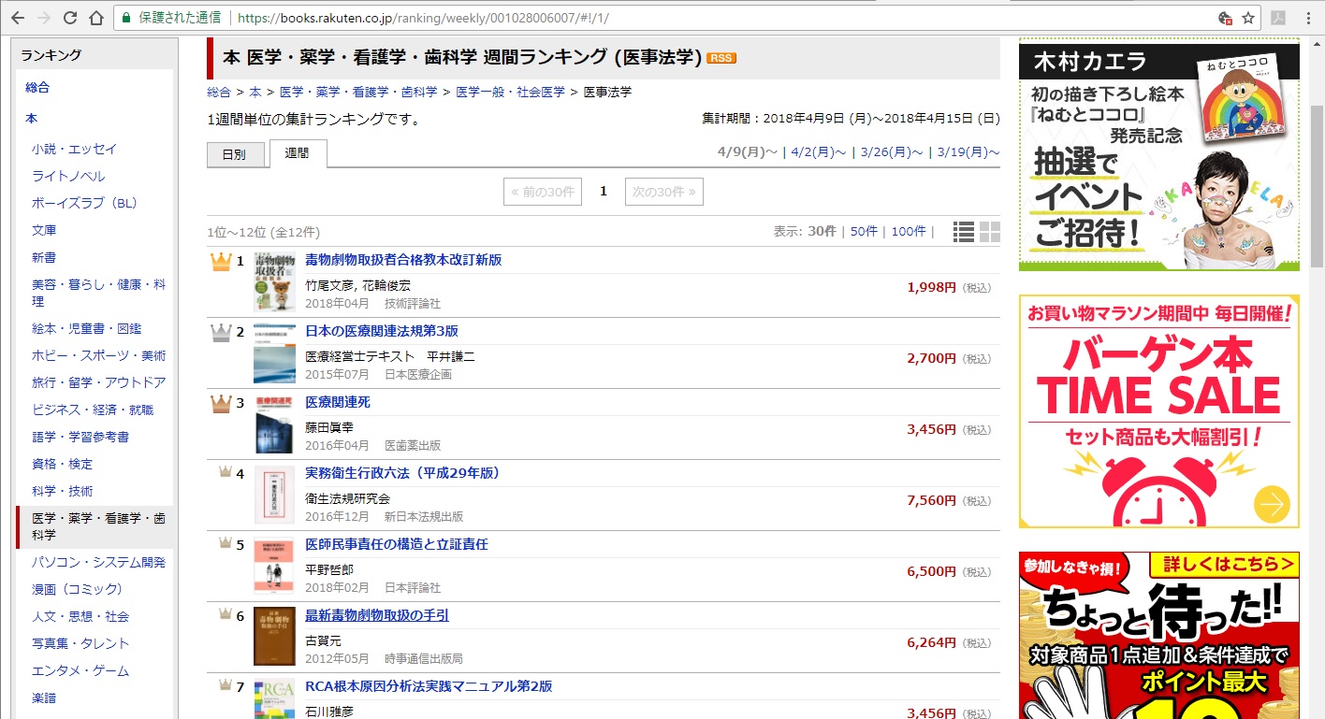Click the browser forward arrow
The image size is (1325, 719).
tap(44, 18)
